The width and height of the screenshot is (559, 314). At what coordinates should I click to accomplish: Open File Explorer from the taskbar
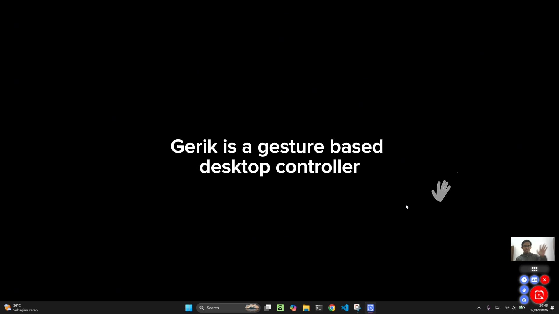click(x=306, y=308)
